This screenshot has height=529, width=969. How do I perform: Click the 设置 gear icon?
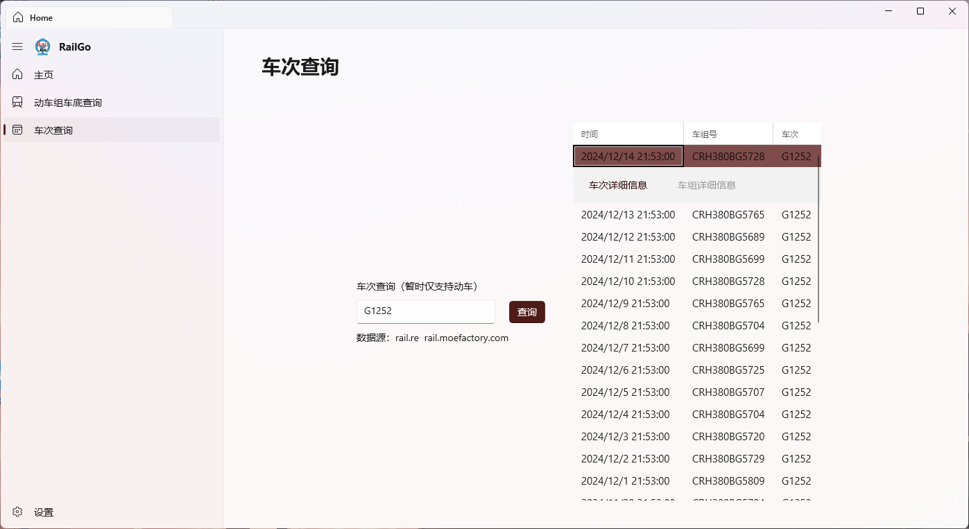[x=17, y=512]
